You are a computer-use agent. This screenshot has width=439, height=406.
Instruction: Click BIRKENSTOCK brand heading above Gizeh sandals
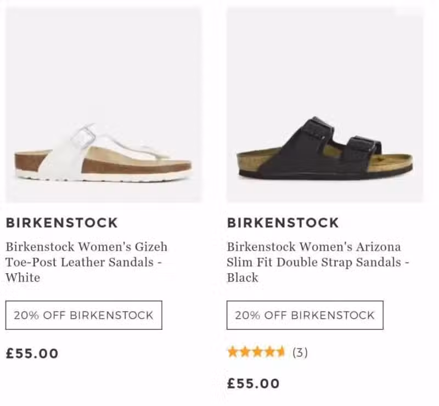tap(62, 223)
